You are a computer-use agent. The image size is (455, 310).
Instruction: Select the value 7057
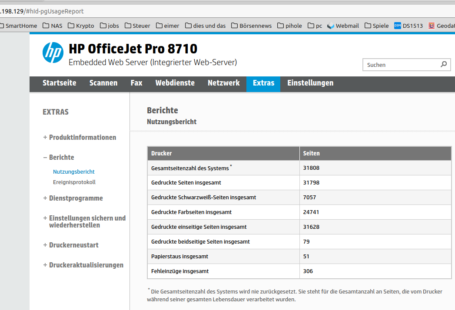309,198
